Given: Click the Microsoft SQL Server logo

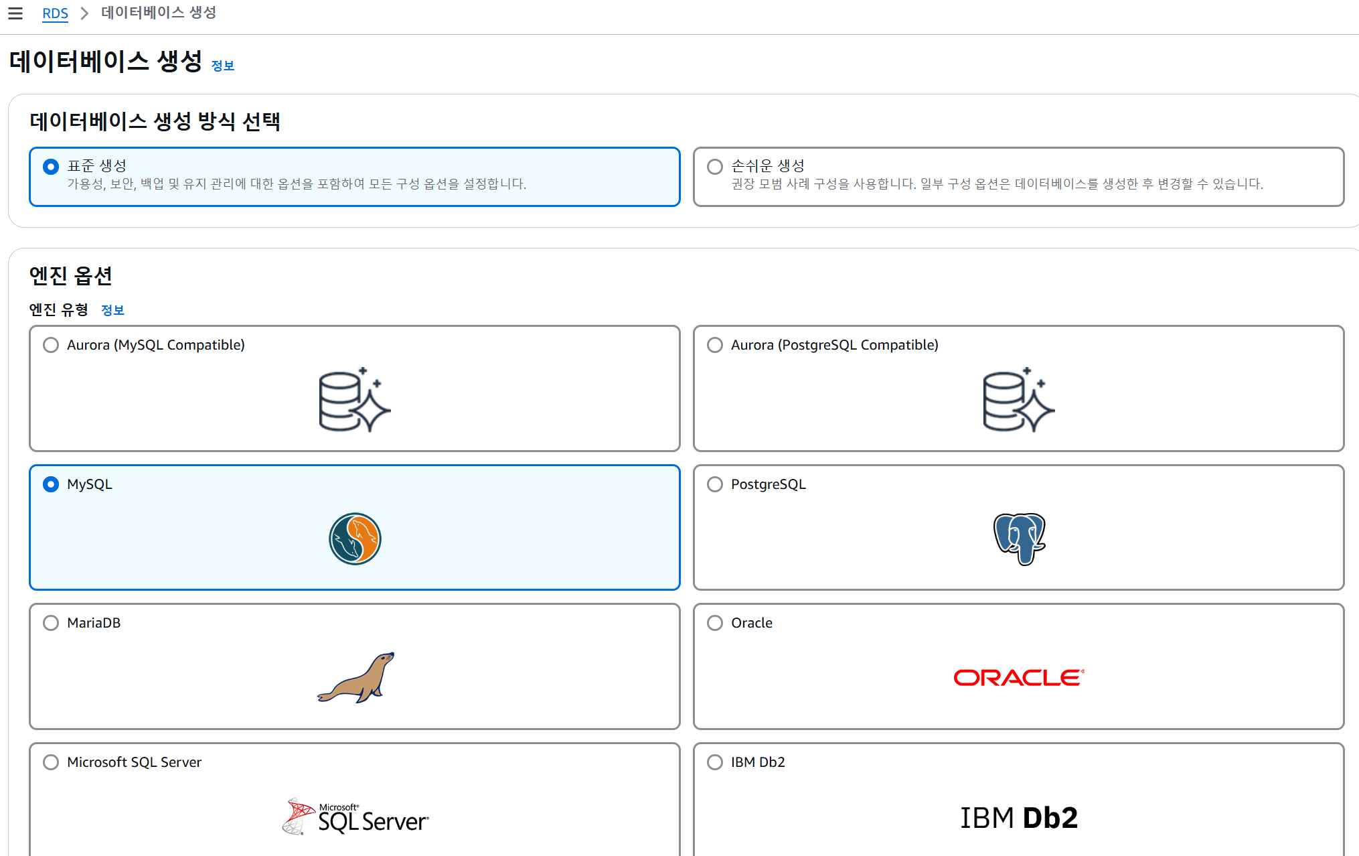Looking at the screenshot, I should point(355,816).
